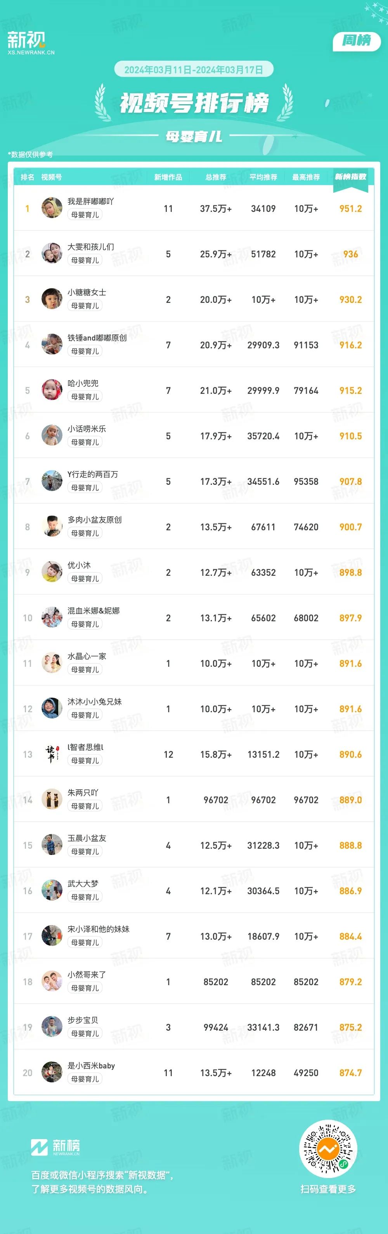
Task: Click the avatar of 宋小泽和他的妹妹
Action: point(52,936)
